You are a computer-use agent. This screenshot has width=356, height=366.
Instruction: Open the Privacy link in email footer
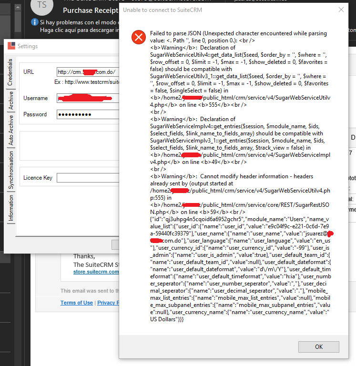click(x=108, y=303)
